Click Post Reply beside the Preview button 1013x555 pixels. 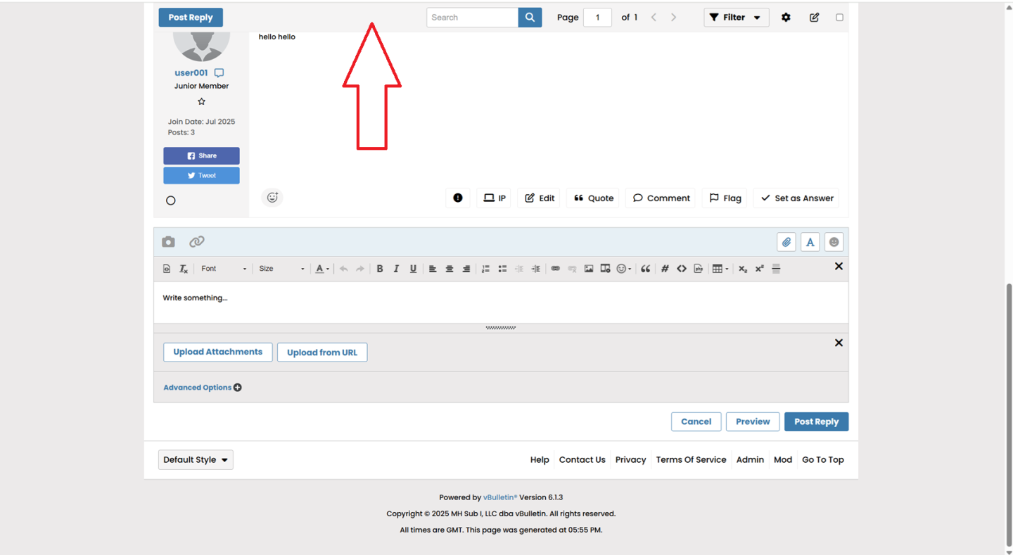point(816,422)
